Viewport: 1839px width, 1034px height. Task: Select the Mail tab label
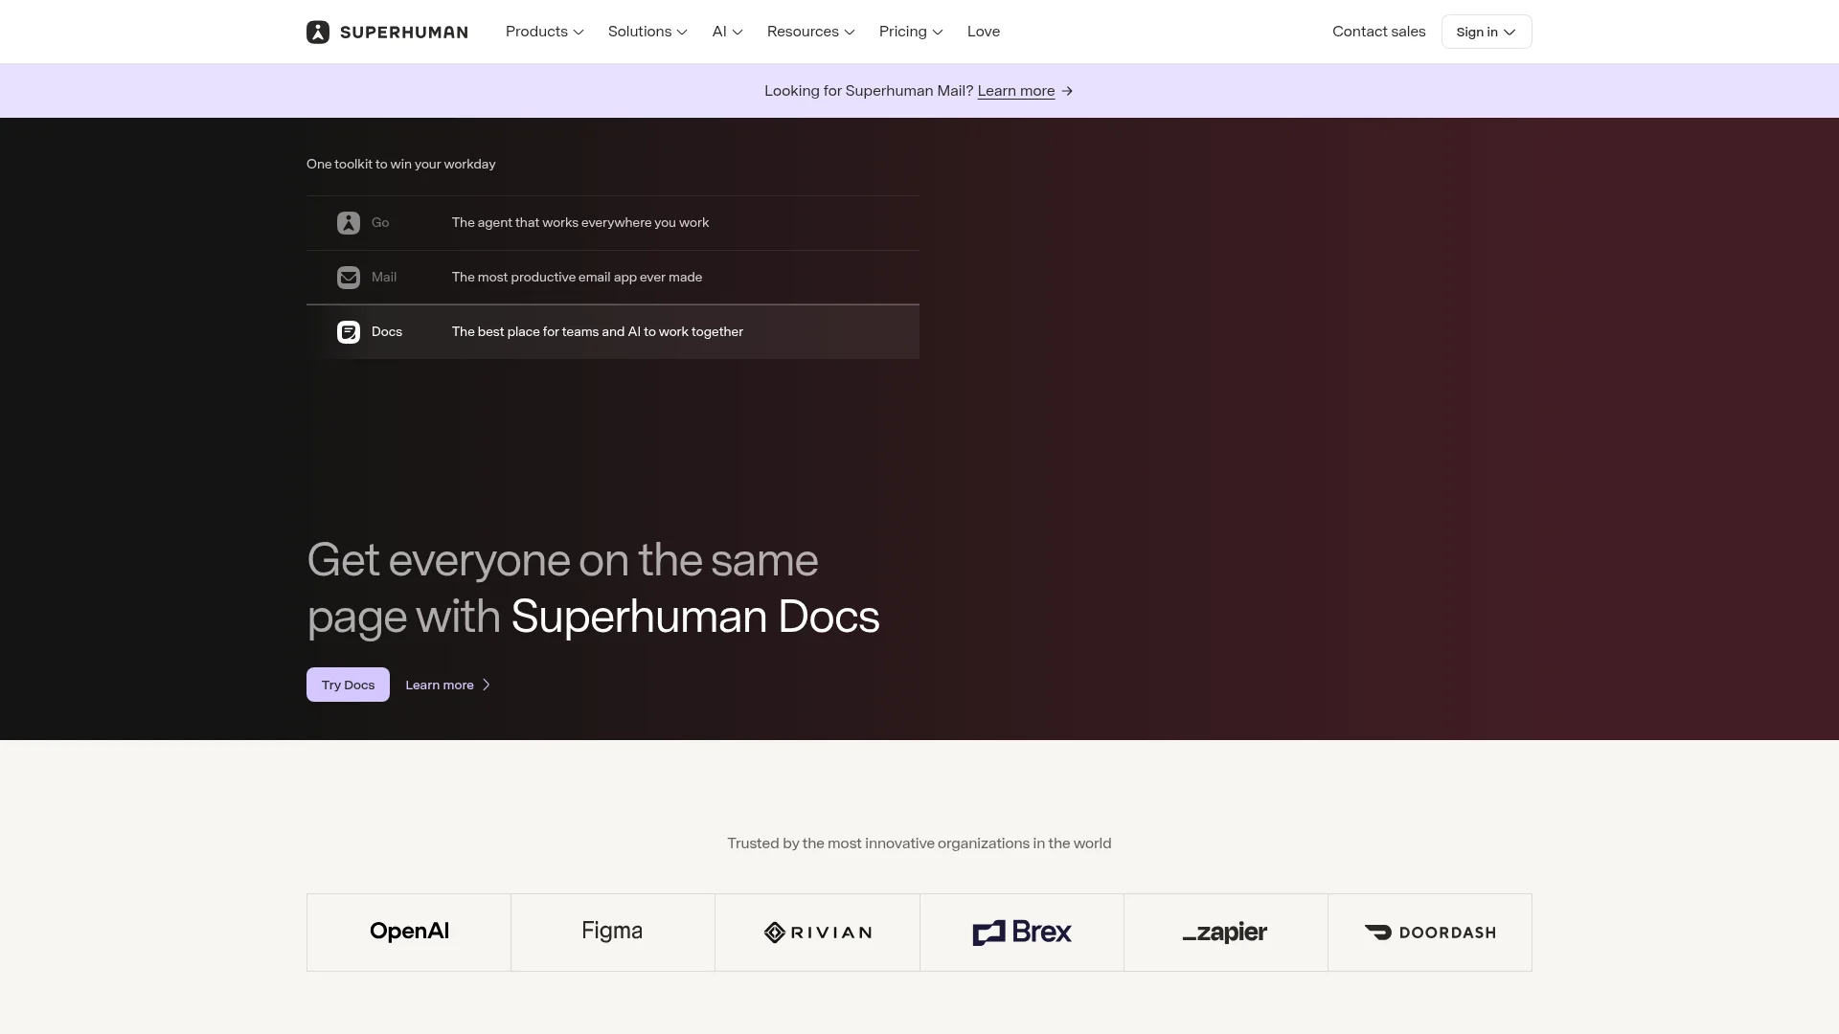pos(384,277)
